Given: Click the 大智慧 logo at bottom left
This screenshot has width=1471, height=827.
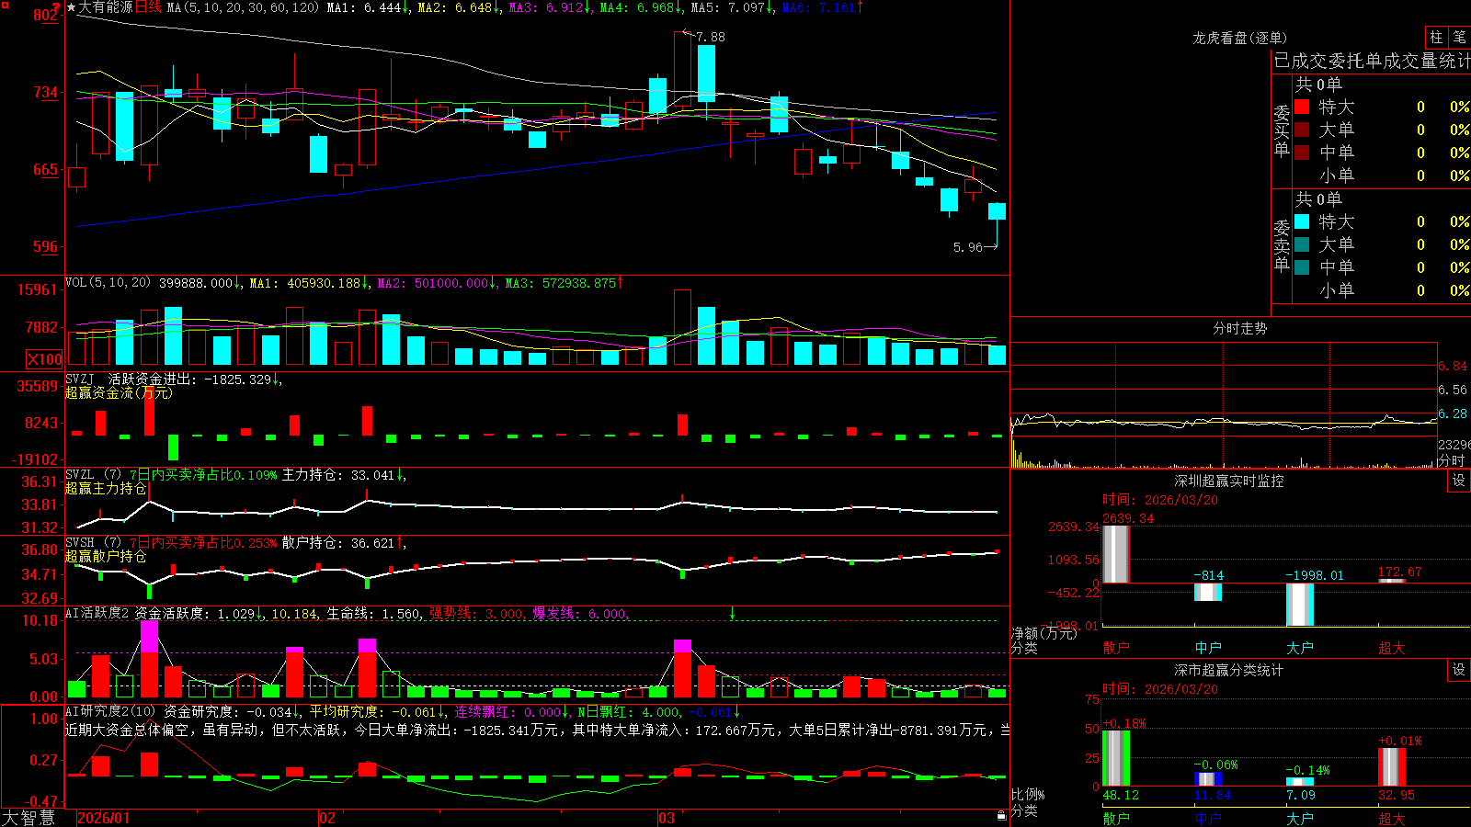Looking at the screenshot, I should tap(29, 818).
